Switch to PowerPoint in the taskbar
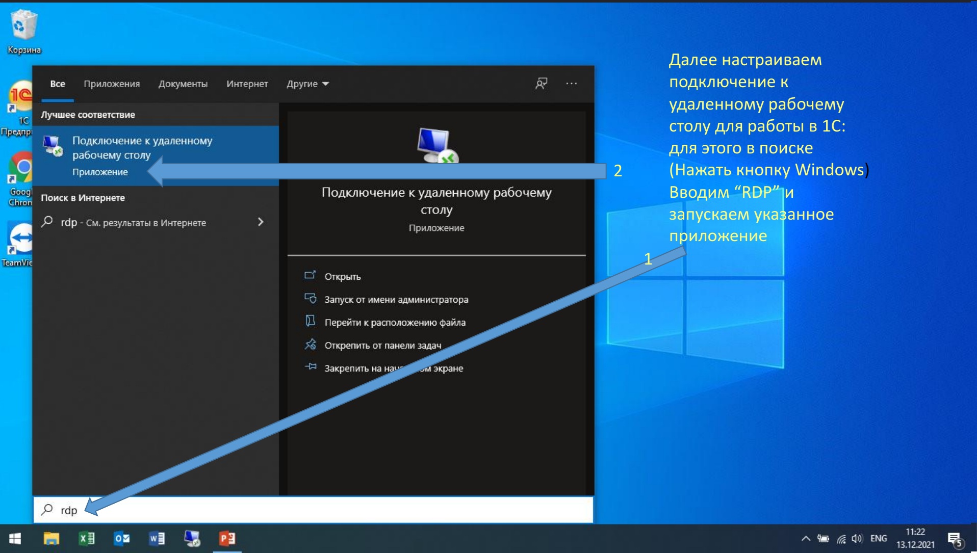977x553 pixels. click(227, 539)
